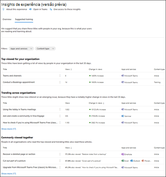Viewport: 166px width, 177px height.
Task: Open more options for How to check row
Action: coord(60,123)
